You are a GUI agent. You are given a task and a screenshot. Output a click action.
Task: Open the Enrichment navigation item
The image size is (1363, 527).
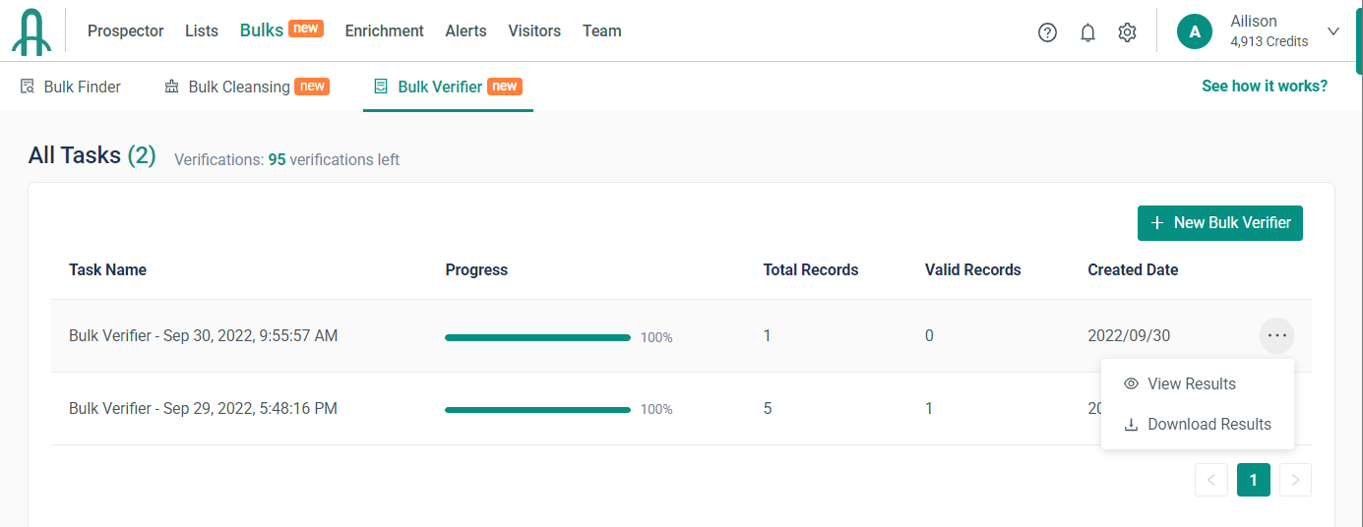384,30
